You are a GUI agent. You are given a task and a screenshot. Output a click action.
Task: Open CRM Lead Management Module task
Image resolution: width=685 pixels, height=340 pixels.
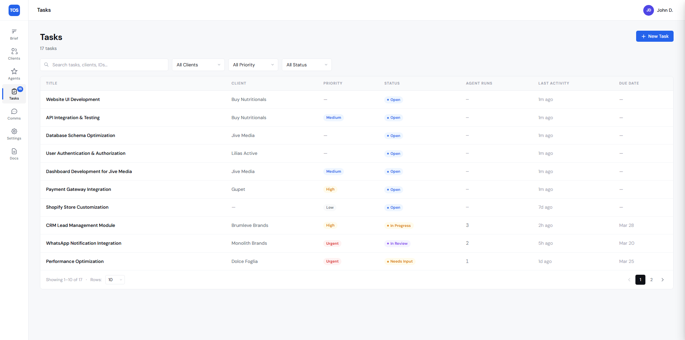point(81,225)
